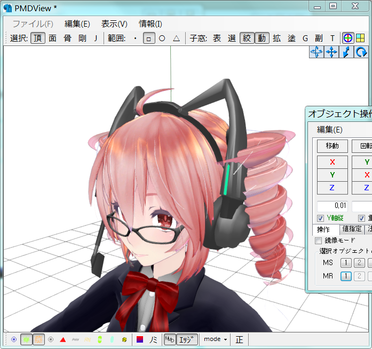Click MR slot 2 button
The image size is (372, 349).
click(359, 276)
